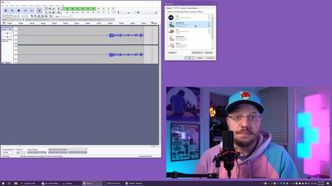The image size is (332, 186).
Task: Open the Audio Track name dropdown
Action: click(8, 27)
